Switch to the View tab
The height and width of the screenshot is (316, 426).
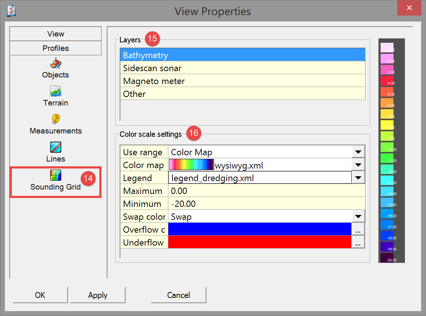56,34
